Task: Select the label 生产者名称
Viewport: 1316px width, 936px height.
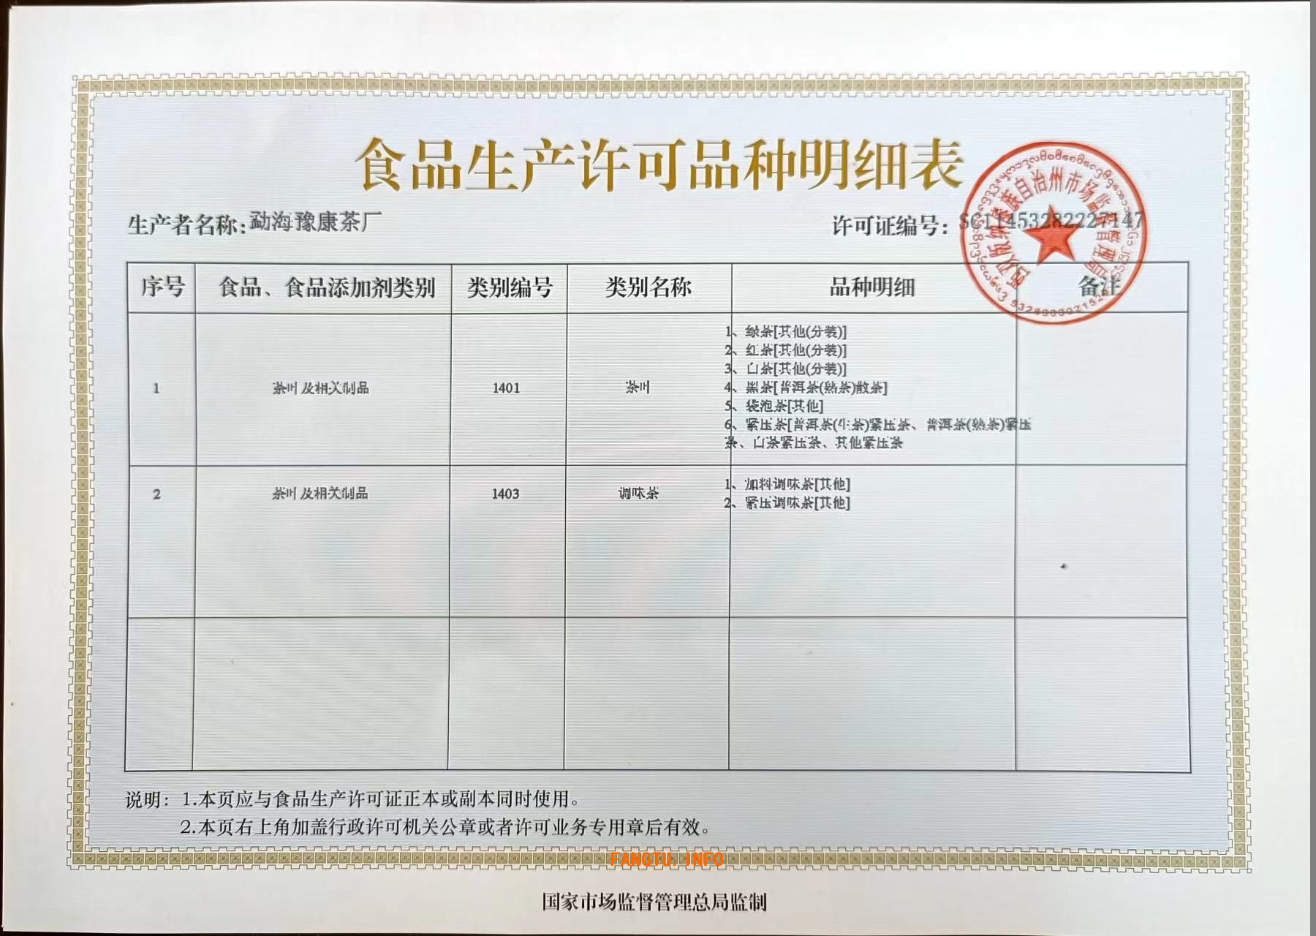Action: pyautogui.click(x=183, y=224)
